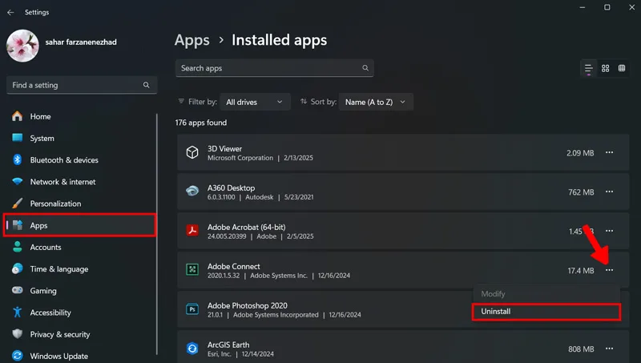Screen dimensions: 641x363
Task: Click the Accounts person icon
Action: click(x=17, y=247)
